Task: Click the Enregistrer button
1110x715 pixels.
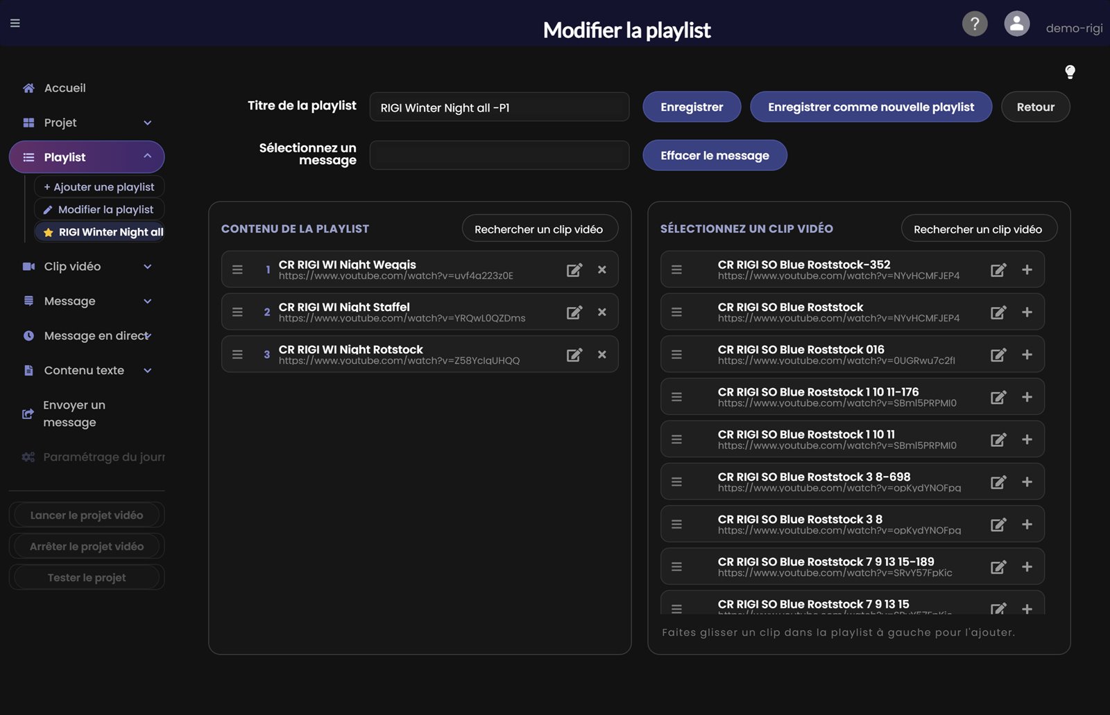Action: click(692, 107)
